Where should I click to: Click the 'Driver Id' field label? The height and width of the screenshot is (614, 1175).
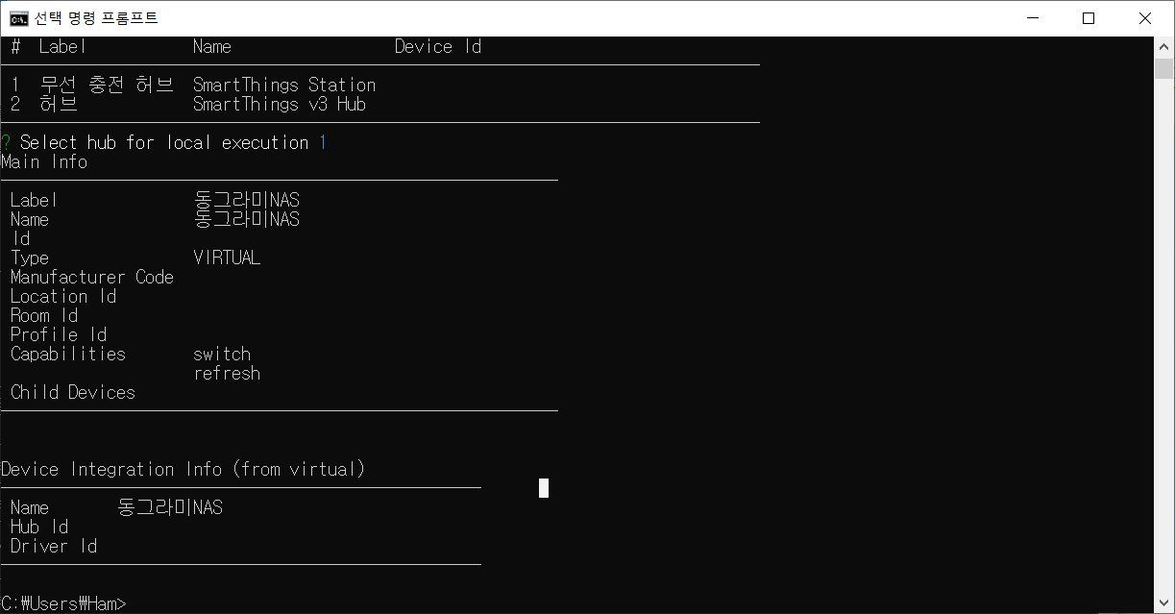coord(54,546)
